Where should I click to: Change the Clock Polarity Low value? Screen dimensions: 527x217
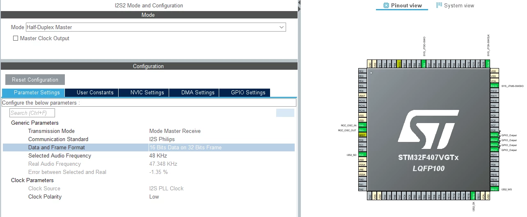tap(154, 196)
